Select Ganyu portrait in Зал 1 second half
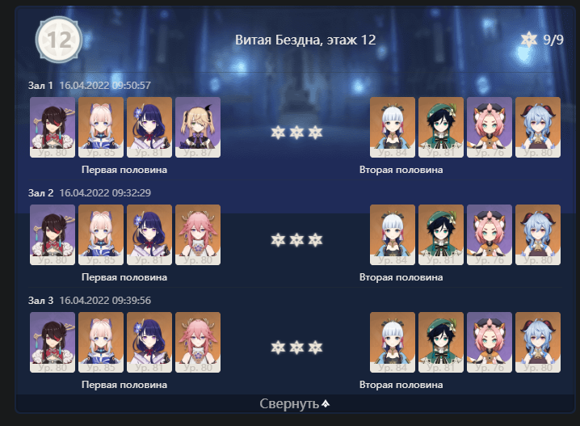580x426 pixels. coord(538,128)
